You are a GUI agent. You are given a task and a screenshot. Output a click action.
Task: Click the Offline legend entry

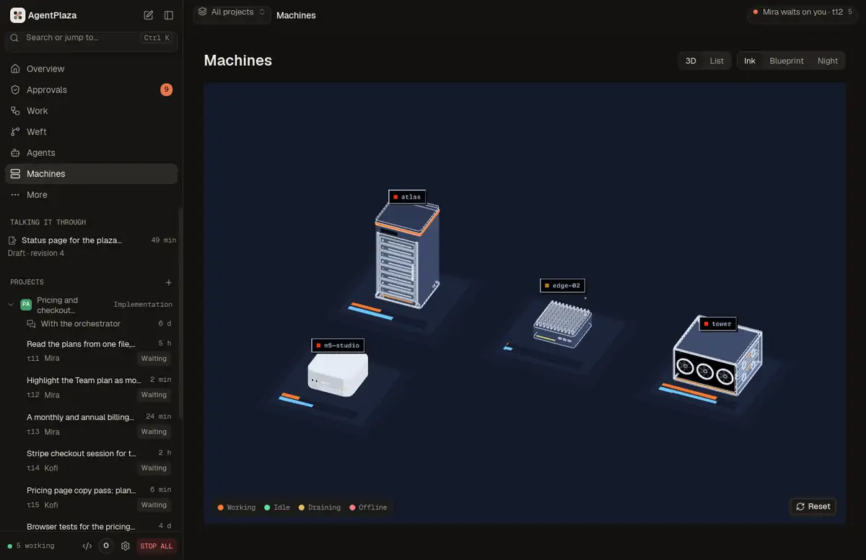click(368, 507)
